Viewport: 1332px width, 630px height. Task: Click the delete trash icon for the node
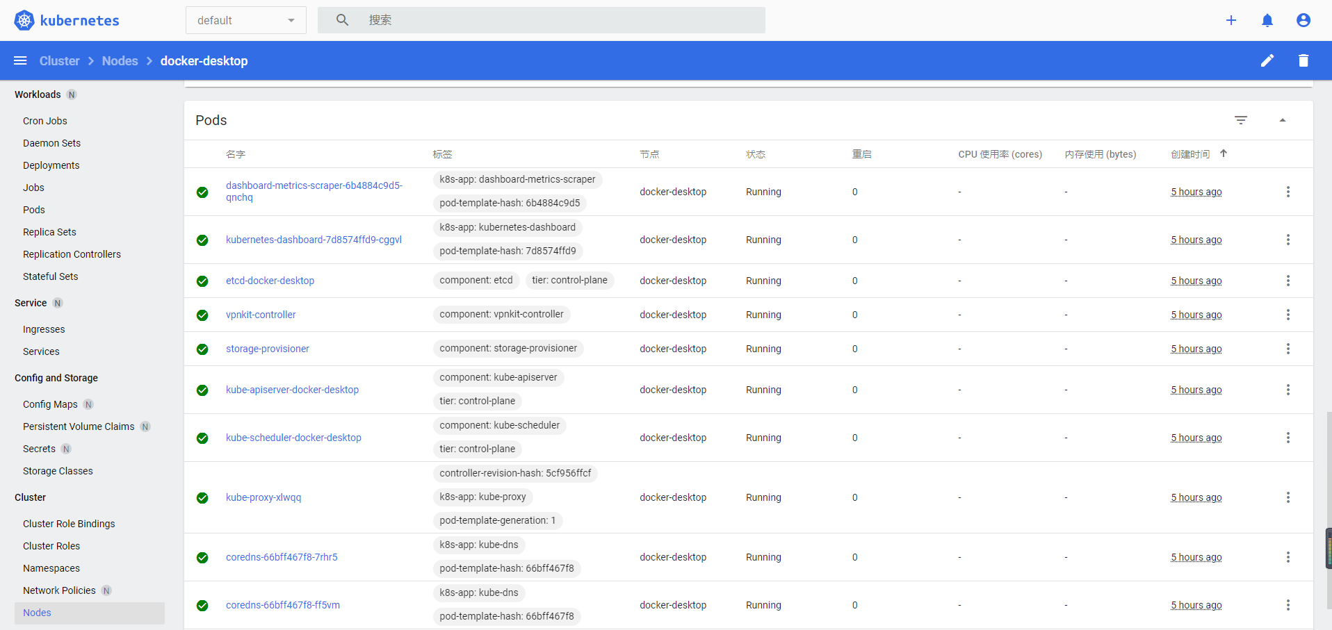1303,60
